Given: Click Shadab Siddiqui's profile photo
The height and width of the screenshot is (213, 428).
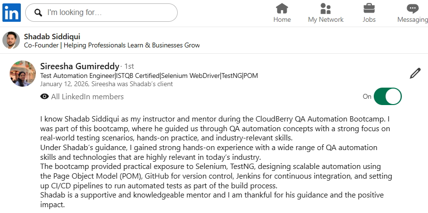Looking at the screenshot, I should pyautogui.click(x=11, y=41).
